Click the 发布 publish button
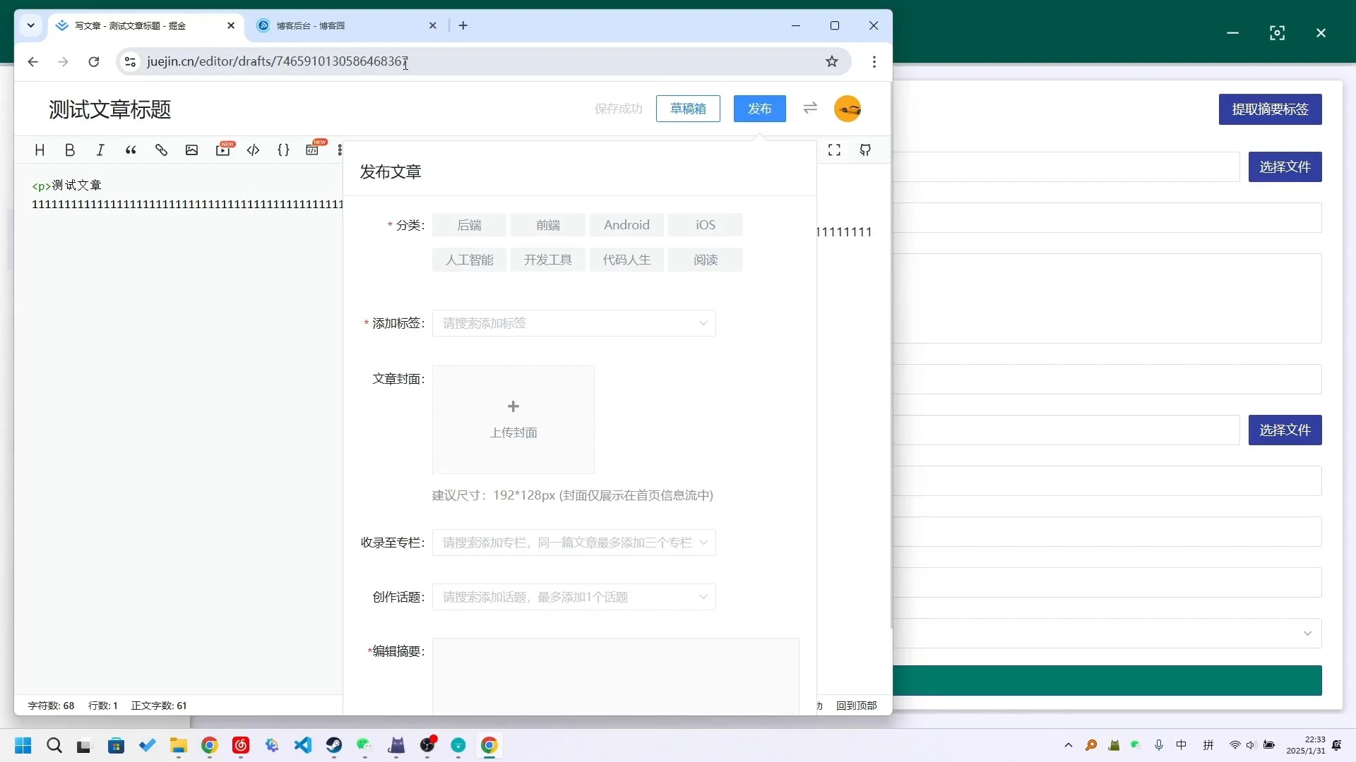The height and width of the screenshot is (762, 1356). 760,109
